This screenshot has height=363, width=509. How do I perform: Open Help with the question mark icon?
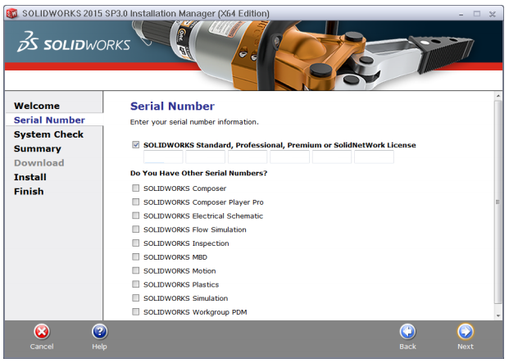coord(100,332)
